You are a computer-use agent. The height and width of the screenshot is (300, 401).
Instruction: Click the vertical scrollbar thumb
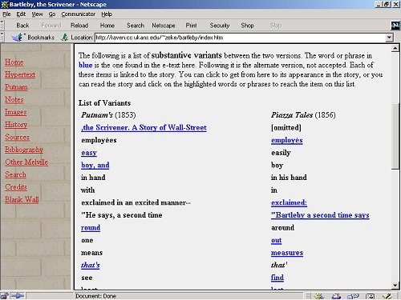(x=395, y=135)
